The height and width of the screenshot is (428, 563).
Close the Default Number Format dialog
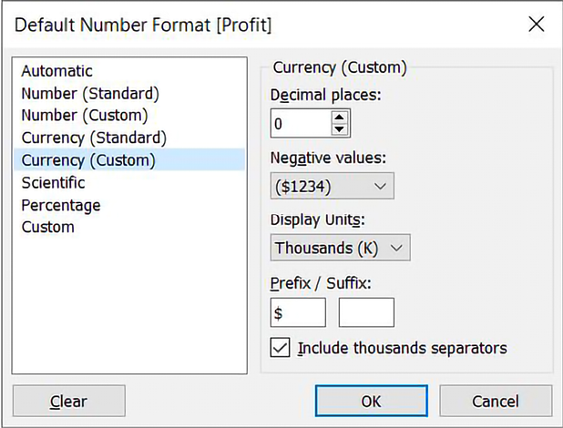537,25
